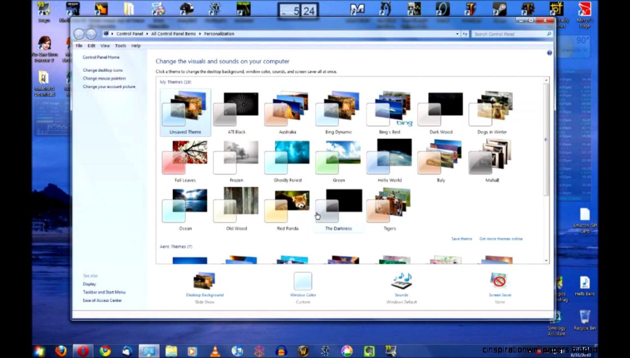Open Get more themes online link
The width and height of the screenshot is (630, 358).
[x=500, y=239]
